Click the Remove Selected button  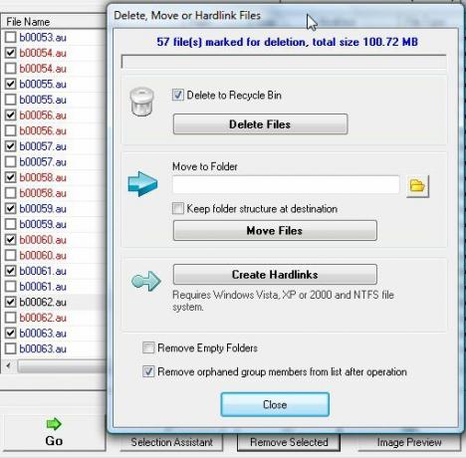tap(289, 442)
